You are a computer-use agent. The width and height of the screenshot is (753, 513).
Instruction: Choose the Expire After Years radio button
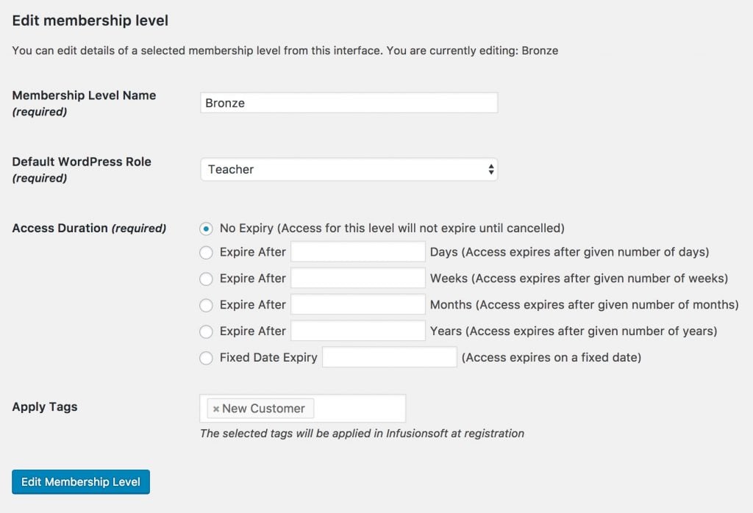206,331
